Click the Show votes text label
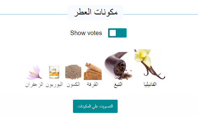 click(86, 33)
